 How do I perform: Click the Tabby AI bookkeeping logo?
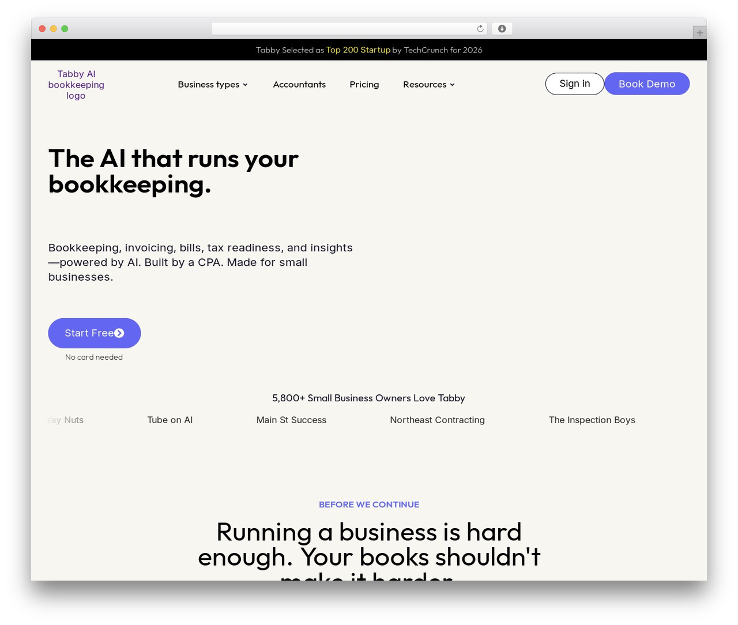click(x=76, y=85)
